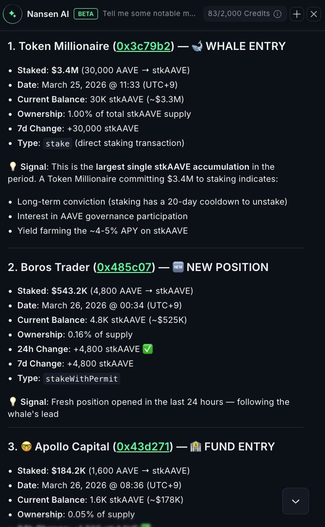Viewport: 325px width, 527px height.
Task: Click the NEW badge icon before NEW POSITION
Action: pyautogui.click(x=178, y=267)
